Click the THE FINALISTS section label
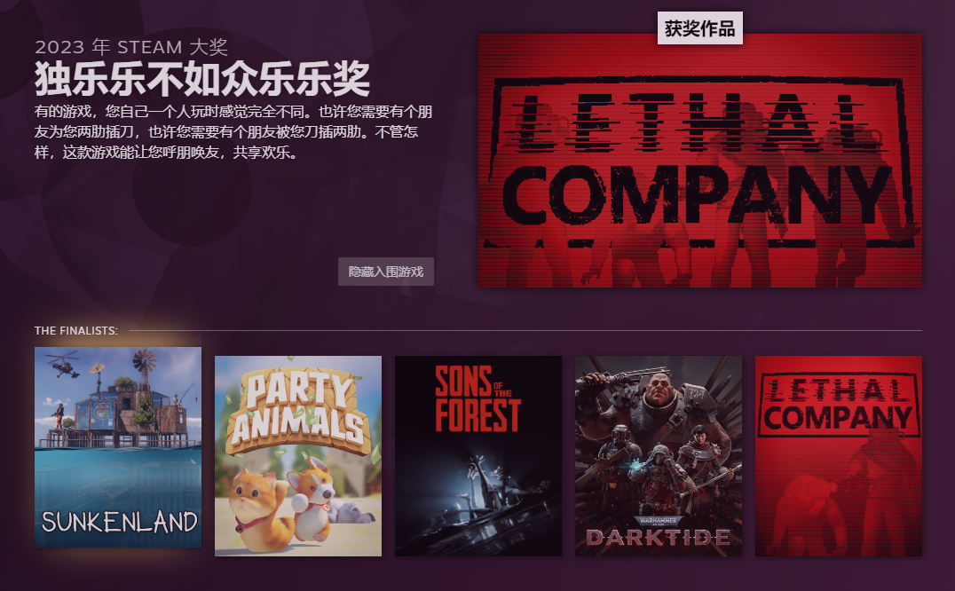The width and height of the screenshot is (955, 591). click(x=76, y=330)
